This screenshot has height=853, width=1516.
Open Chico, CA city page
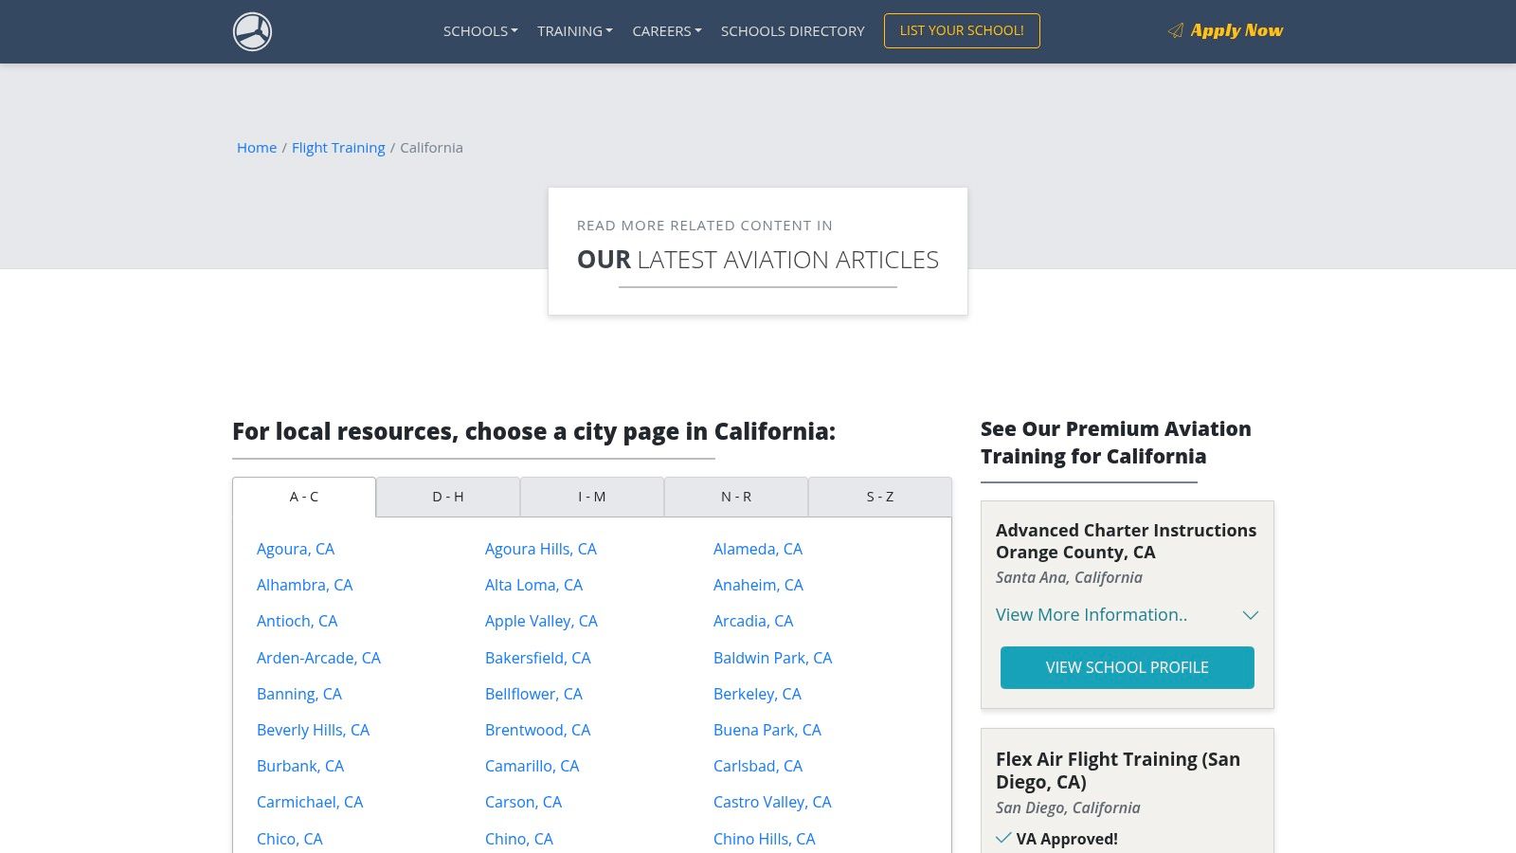(290, 839)
